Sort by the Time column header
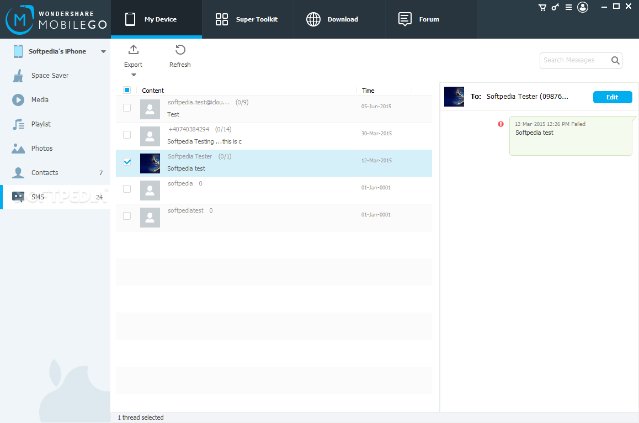The image size is (639, 423). coord(368,91)
